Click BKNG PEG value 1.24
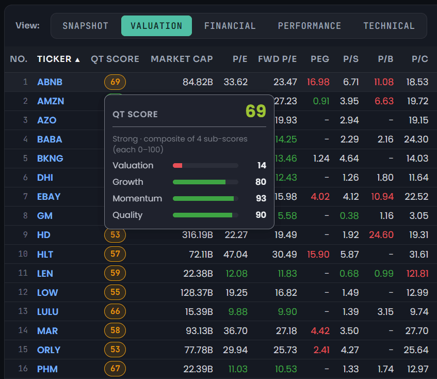 tap(321, 159)
